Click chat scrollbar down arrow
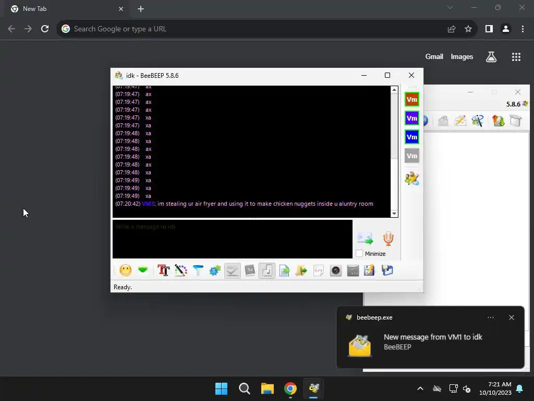Image resolution: width=534 pixels, height=401 pixels. tap(394, 214)
